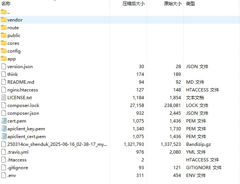Image resolution: width=240 pixels, height=184 pixels.
Task: Select the version.json file name
Action: tap(20, 67)
